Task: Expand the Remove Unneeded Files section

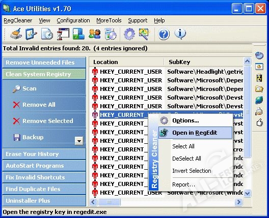Action: (44, 63)
